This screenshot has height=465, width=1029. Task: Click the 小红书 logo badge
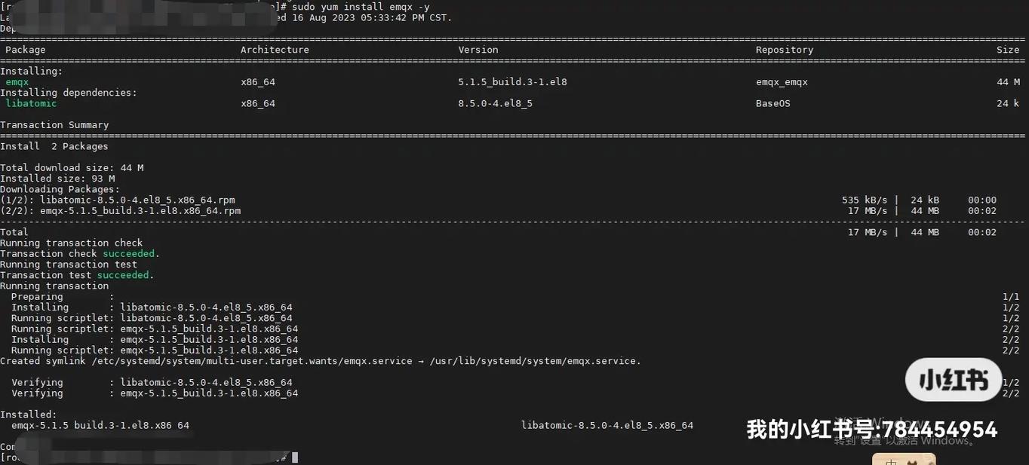[953, 380]
